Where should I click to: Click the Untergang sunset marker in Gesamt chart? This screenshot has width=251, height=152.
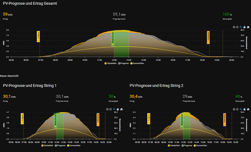(208, 37)
